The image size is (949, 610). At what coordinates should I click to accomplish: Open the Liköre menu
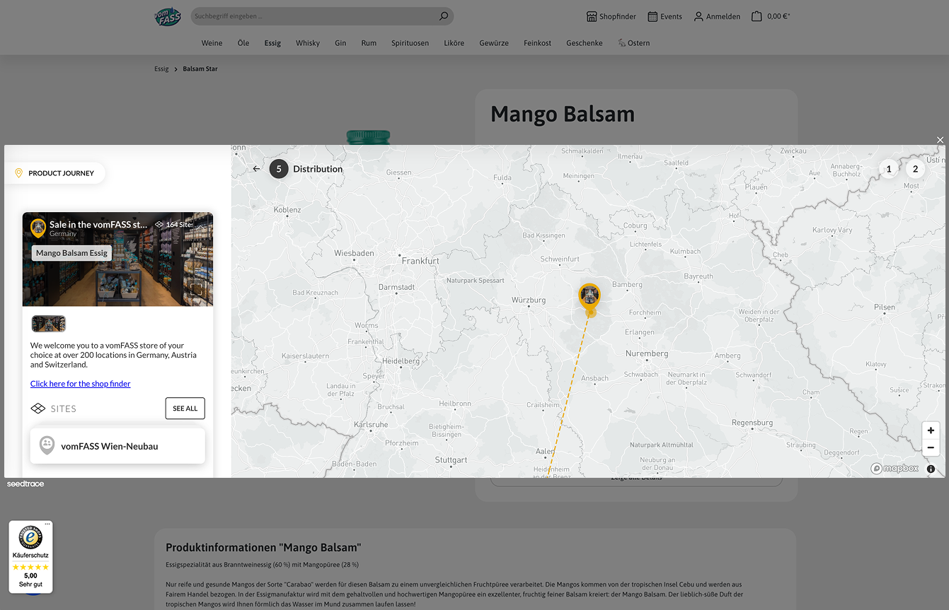[x=454, y=43]
